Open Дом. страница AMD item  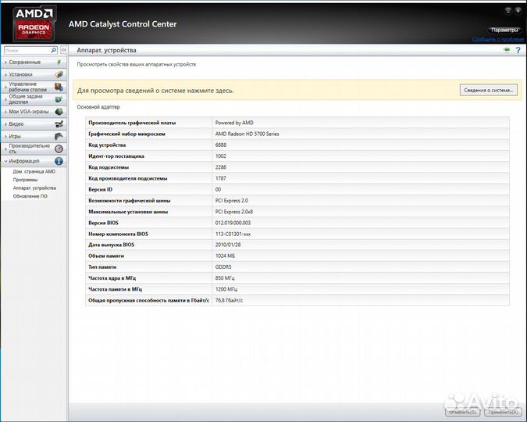[34, 172]
